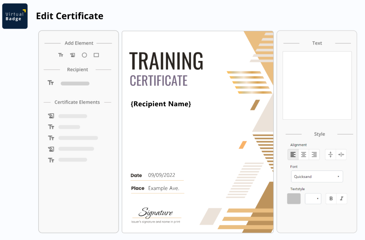Click the Virtual Badge logo
365x240 pixels.
coord(15,16)
